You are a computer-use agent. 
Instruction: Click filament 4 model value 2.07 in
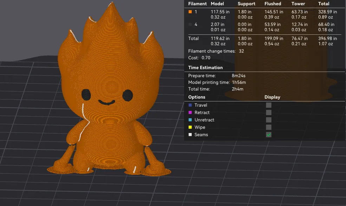pos(217,25)
